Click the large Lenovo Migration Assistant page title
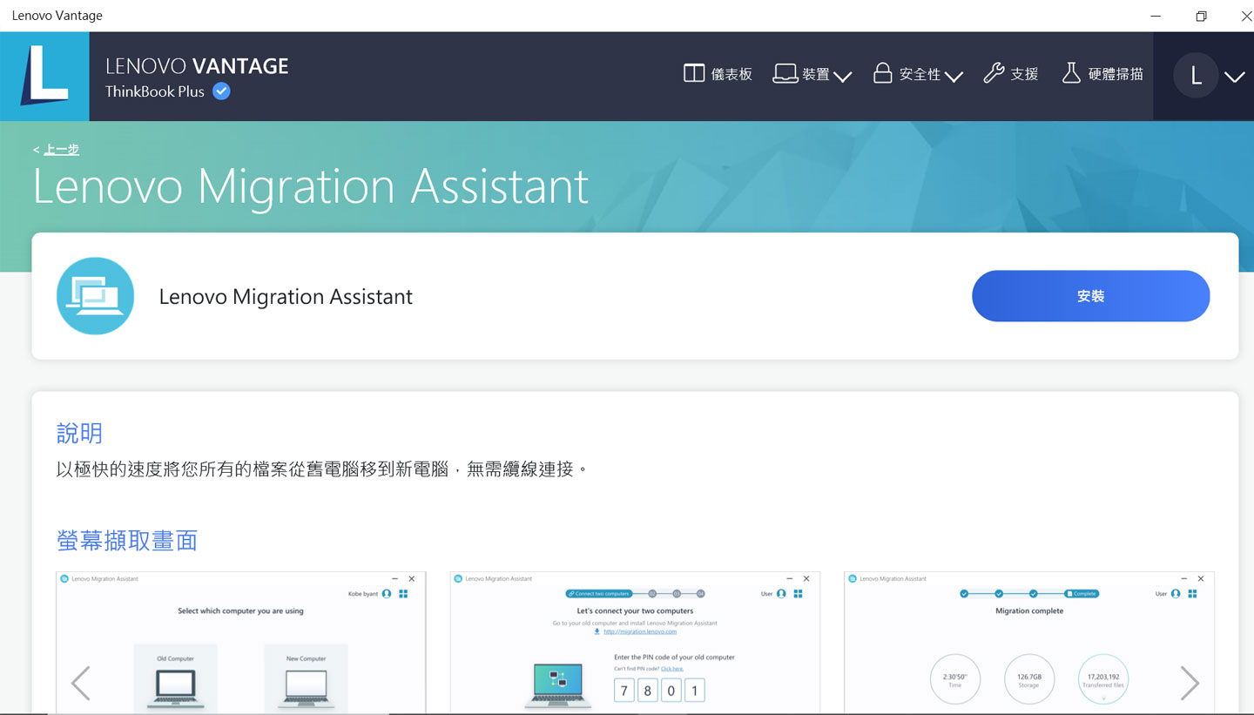The image size is (1254, 715). click(311, 185)
